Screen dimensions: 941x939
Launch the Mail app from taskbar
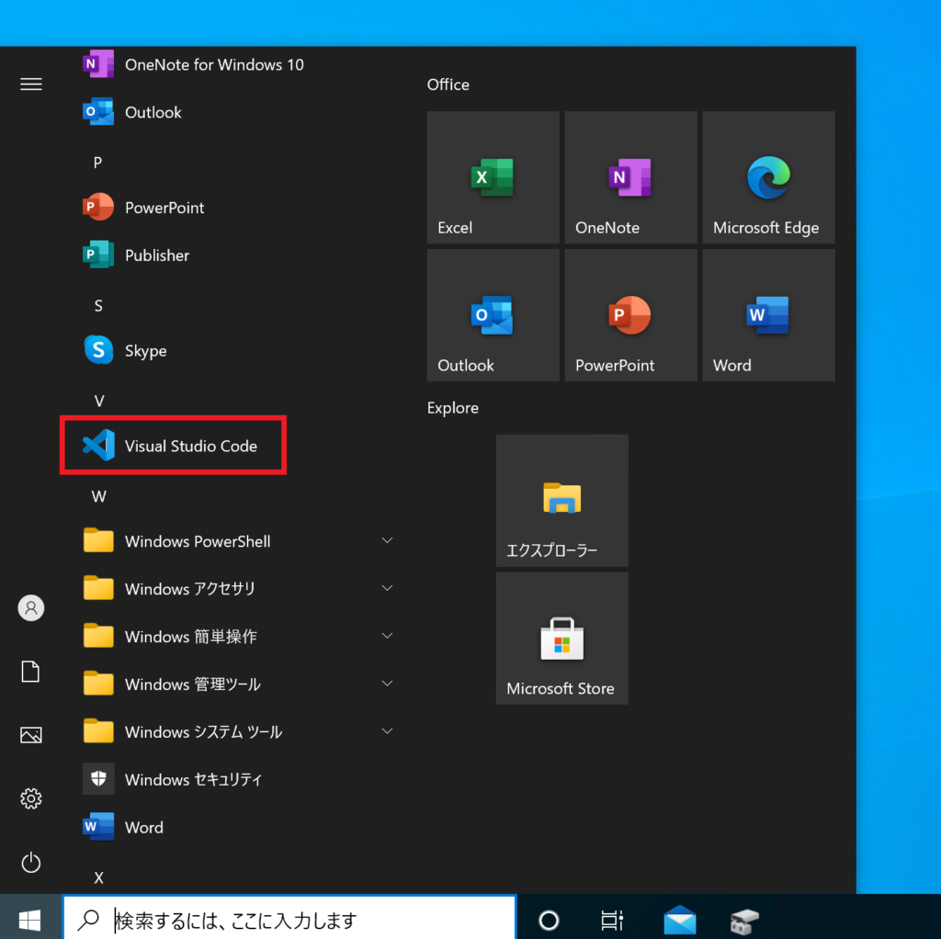tap(679, 920)
